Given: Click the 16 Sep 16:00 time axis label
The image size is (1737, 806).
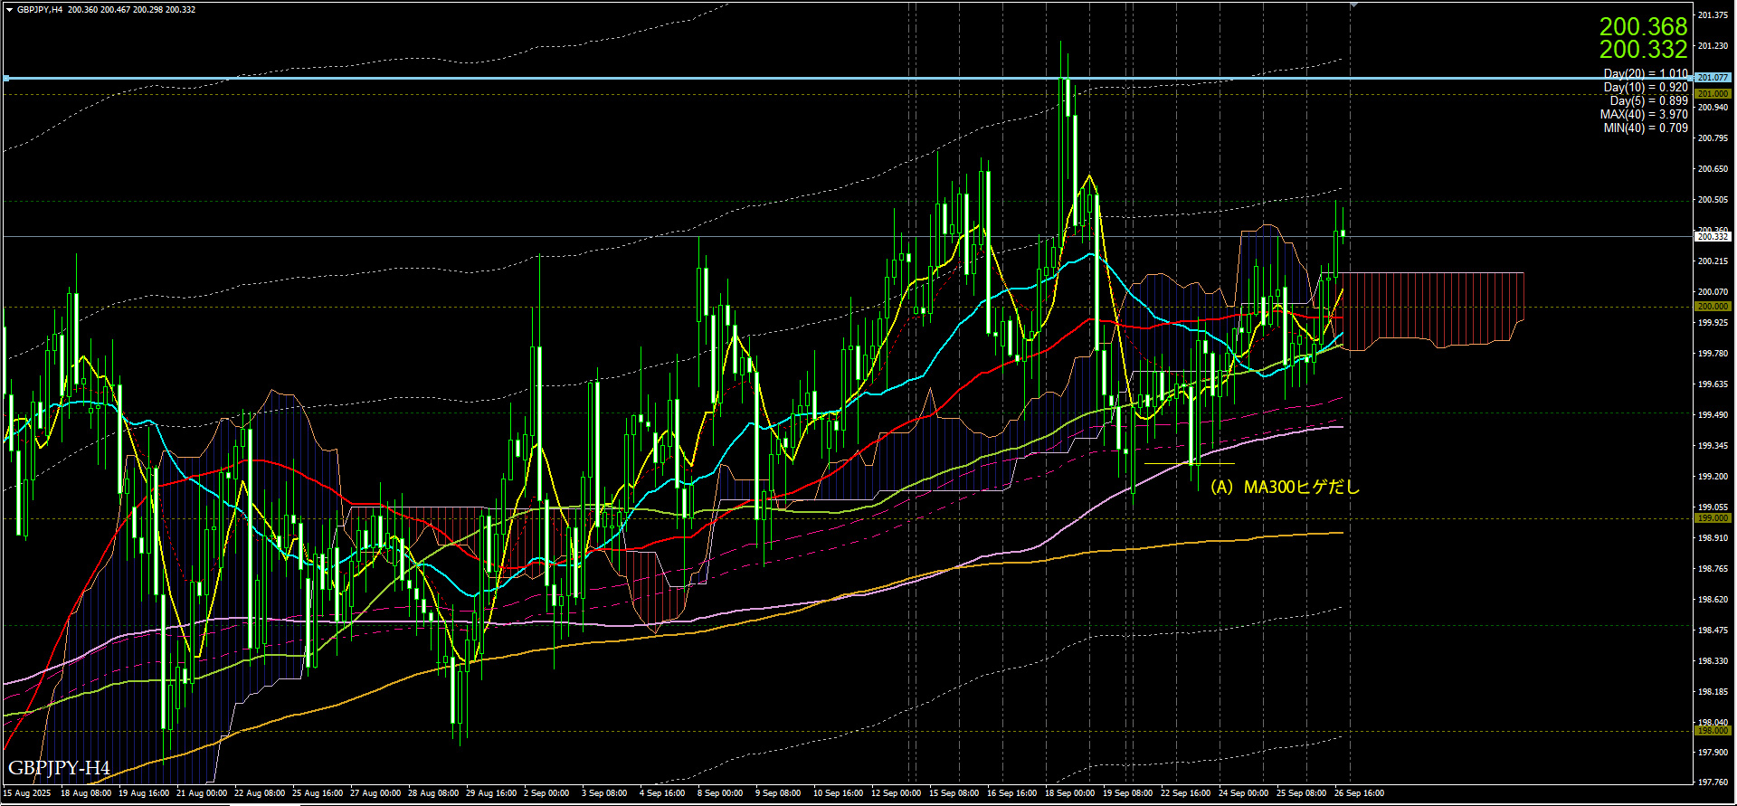Looking at the screenshot, I should 1011,793.
